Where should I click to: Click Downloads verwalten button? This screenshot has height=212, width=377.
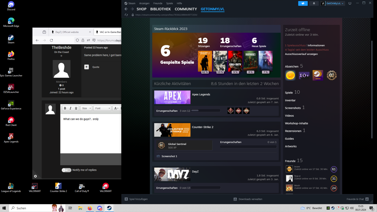tap(248, 199)
